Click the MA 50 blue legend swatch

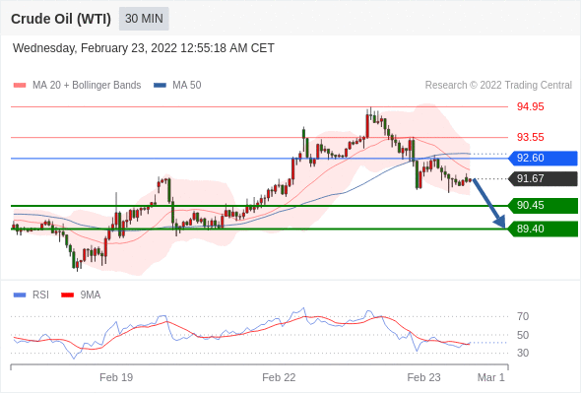[x=160, y=86]
